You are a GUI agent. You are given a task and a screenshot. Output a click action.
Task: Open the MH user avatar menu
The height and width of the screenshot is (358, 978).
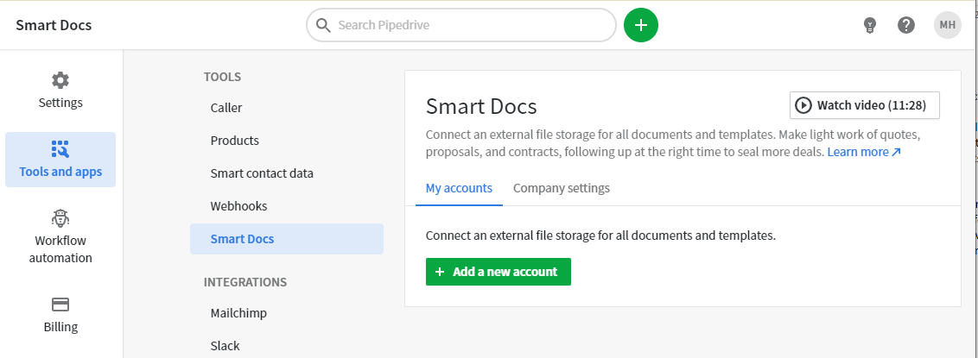(x=948, y=25)
